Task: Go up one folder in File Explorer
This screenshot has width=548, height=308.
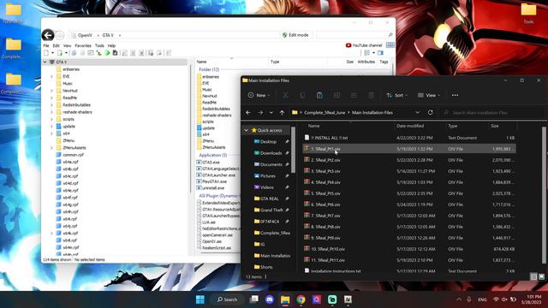Action: pyautogui.click(x=282, y=112)
